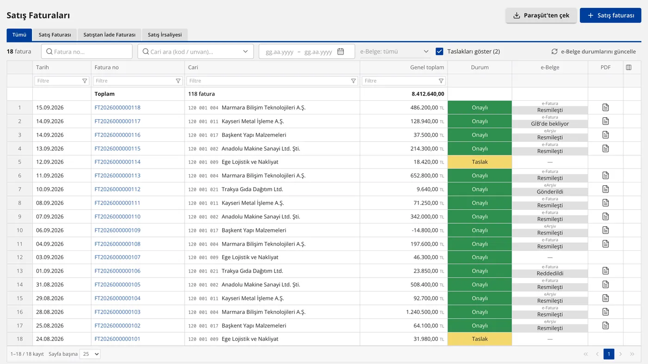This screenshot has width=648, height=364.
Task: Change Sayfa başına page size dropdown
Action: pos(90,354)
